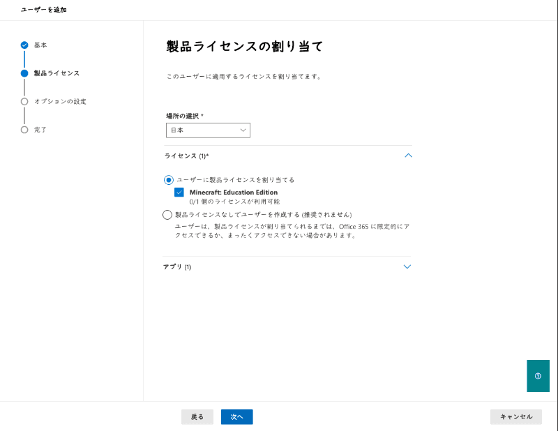558x431 pixels.
Task: Click the 次へ button
Action: [236, 417]
